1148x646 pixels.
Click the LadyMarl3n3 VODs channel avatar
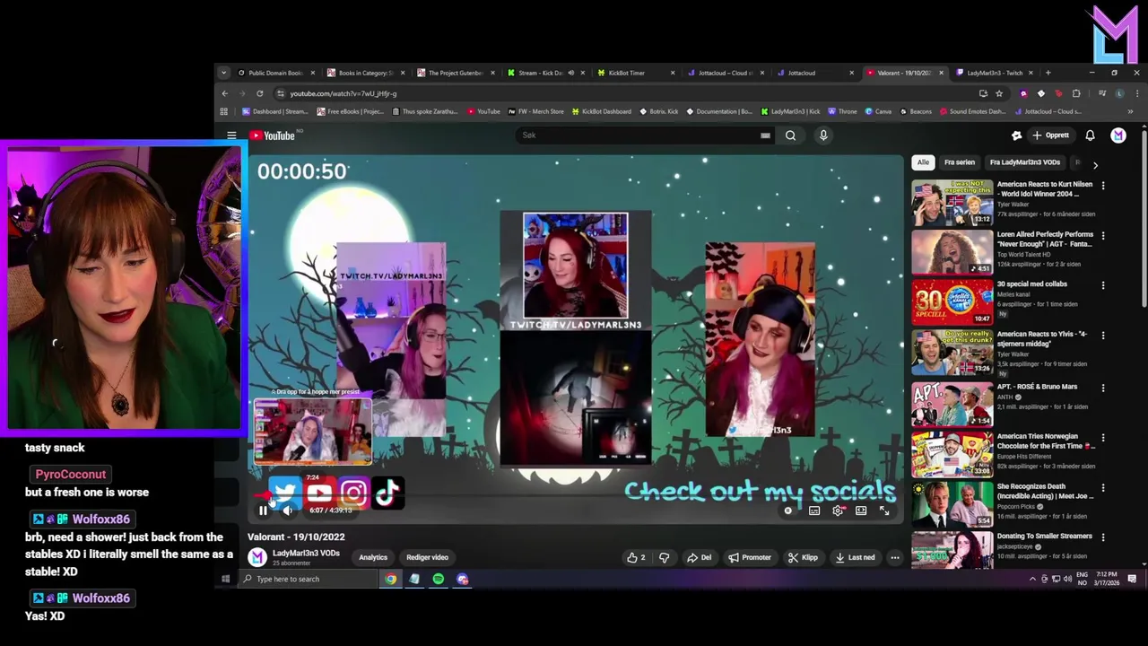[x=257, y=557]
